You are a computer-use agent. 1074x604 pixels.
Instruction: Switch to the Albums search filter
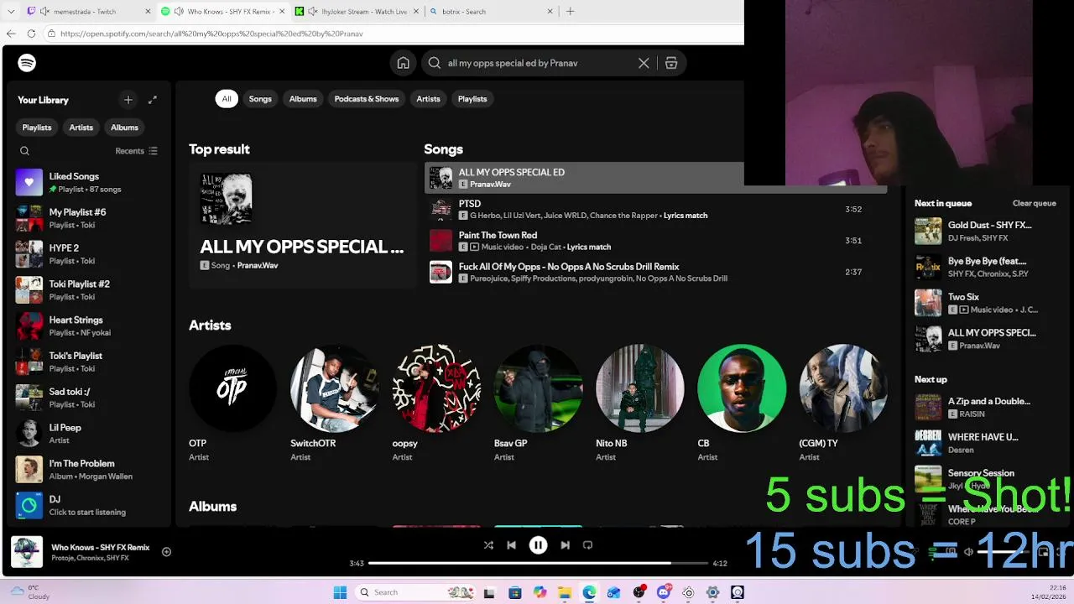(x=303, y=99)
